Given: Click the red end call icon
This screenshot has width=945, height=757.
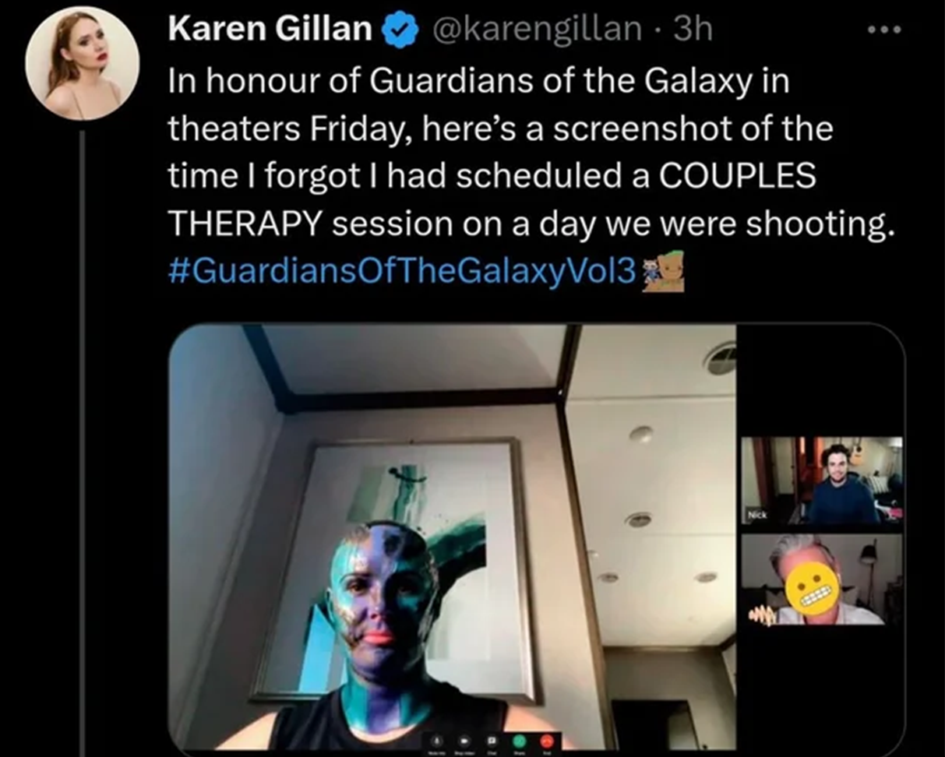Looking at the screenshot, I should coord(547,741).
